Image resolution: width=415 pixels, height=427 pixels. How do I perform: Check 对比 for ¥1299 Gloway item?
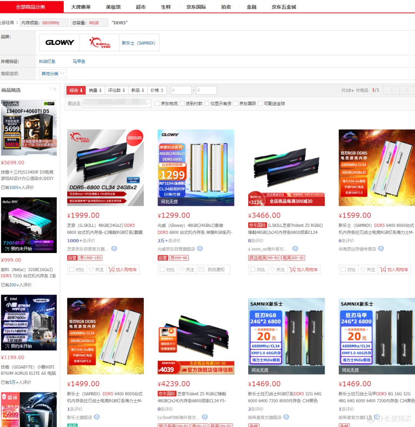(162, 269)
